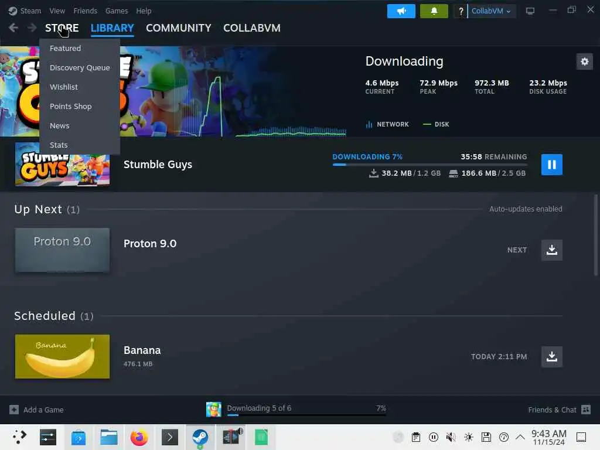600x450 pixels.
Task: Click the bottom Downloading 5 of 6 status
Action: coord(259,408)
